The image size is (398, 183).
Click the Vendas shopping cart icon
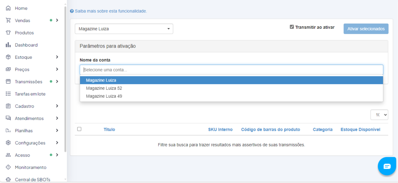pyautogui.click(x=8, y=20)
